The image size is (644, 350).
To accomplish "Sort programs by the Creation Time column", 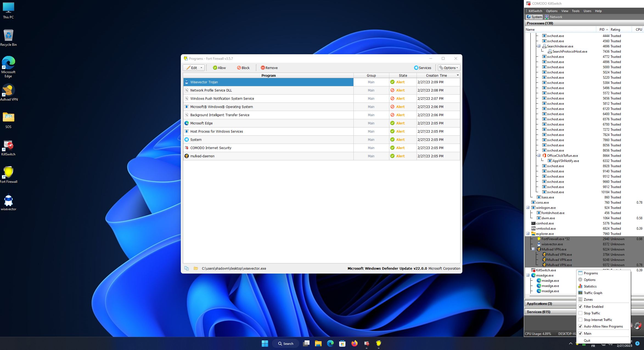I will [438, 75].
